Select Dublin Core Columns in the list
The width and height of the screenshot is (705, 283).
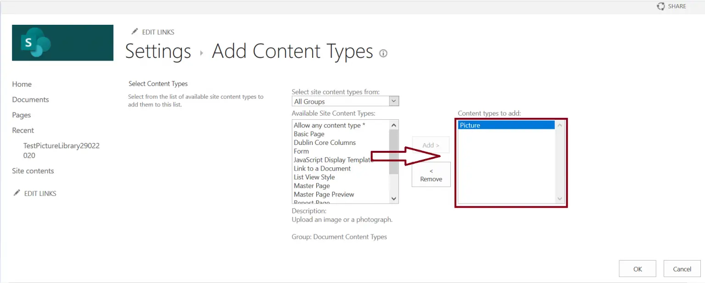tap(325, 142)
